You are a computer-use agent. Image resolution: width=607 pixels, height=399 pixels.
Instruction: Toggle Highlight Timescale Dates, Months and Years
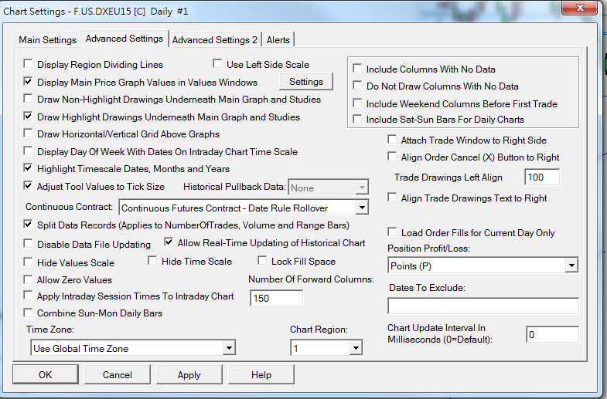tap(28, 168)
